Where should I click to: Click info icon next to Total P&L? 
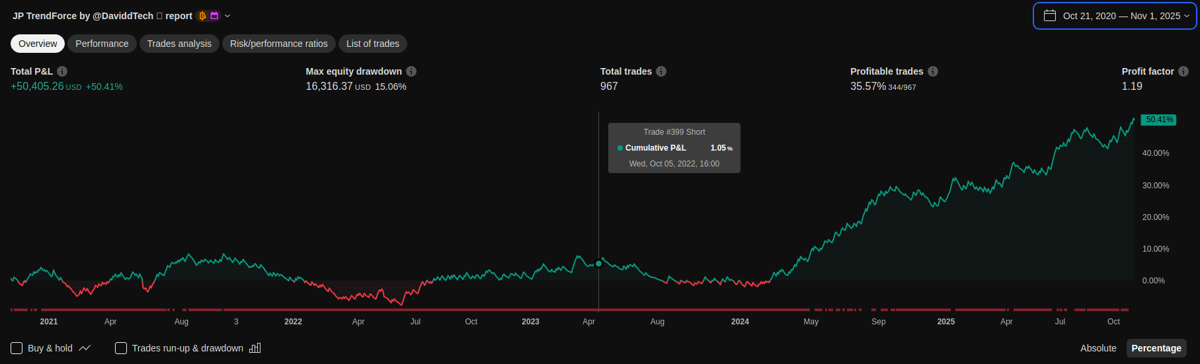[62, 71]
